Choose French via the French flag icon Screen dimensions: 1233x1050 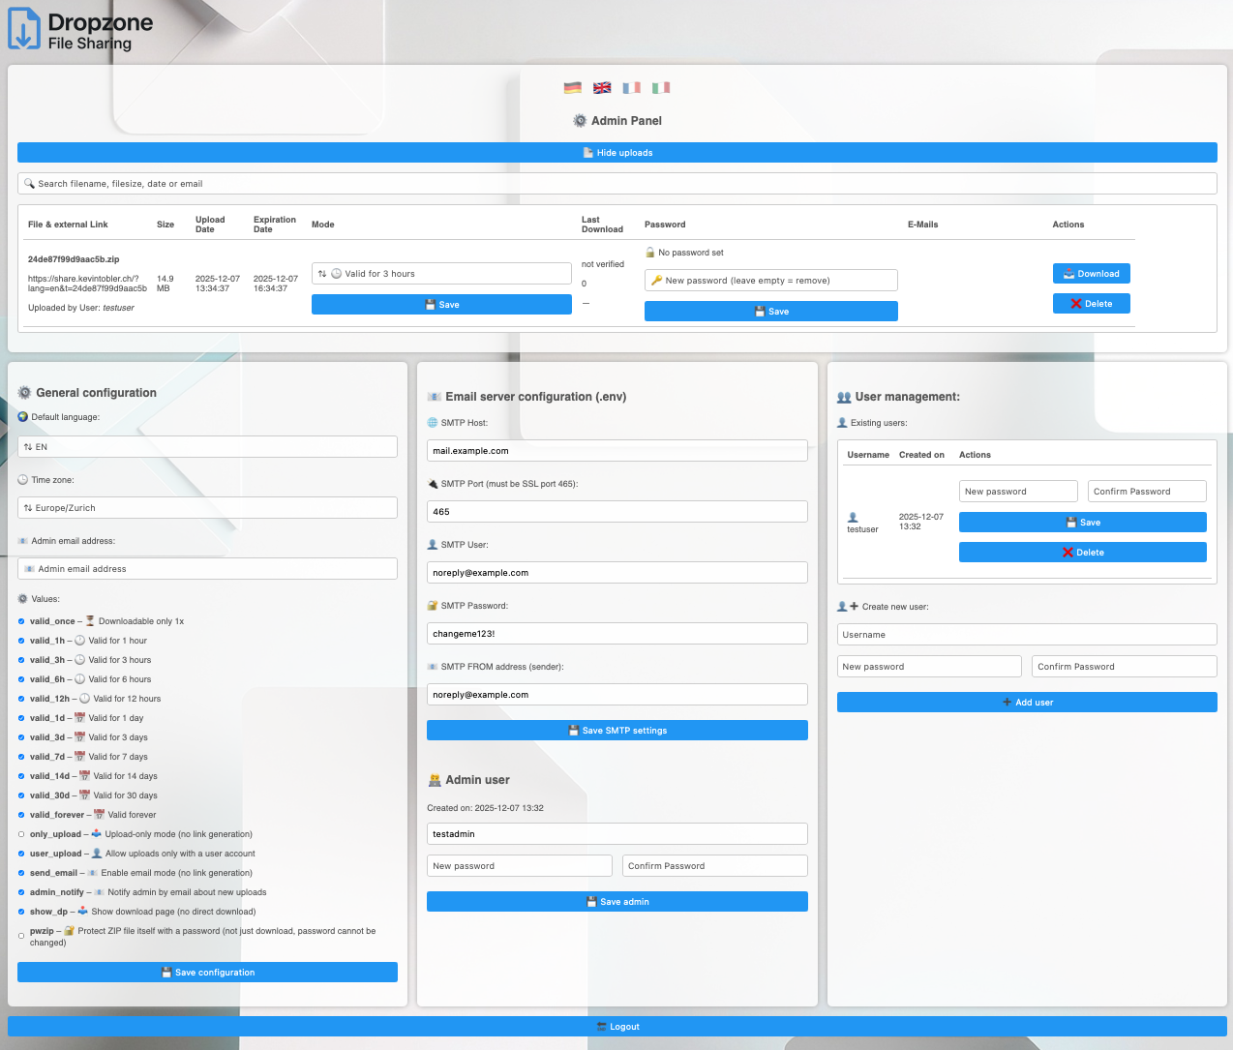(x=631, y=87)
